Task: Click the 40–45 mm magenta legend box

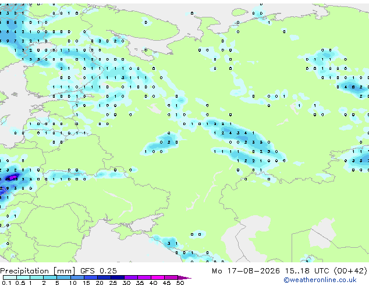Action: click(x=158, y=277)
